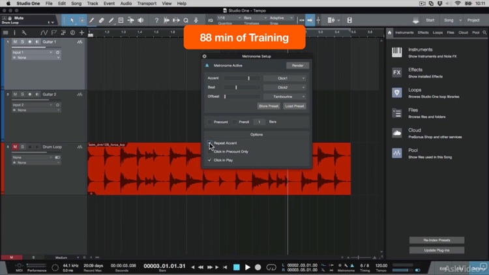The height and width of the screenshot is (275, 489).
Task: Select the Split (knife) tool
Action: [x=91, y=20]
